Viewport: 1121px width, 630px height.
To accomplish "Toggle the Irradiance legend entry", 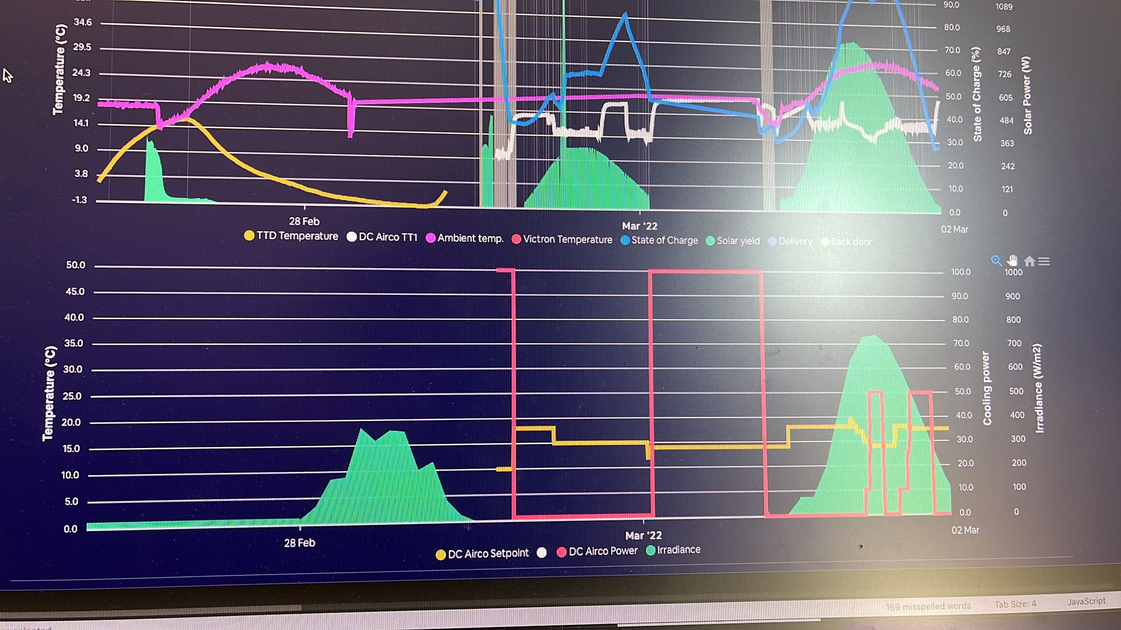I will coord(673,550).
